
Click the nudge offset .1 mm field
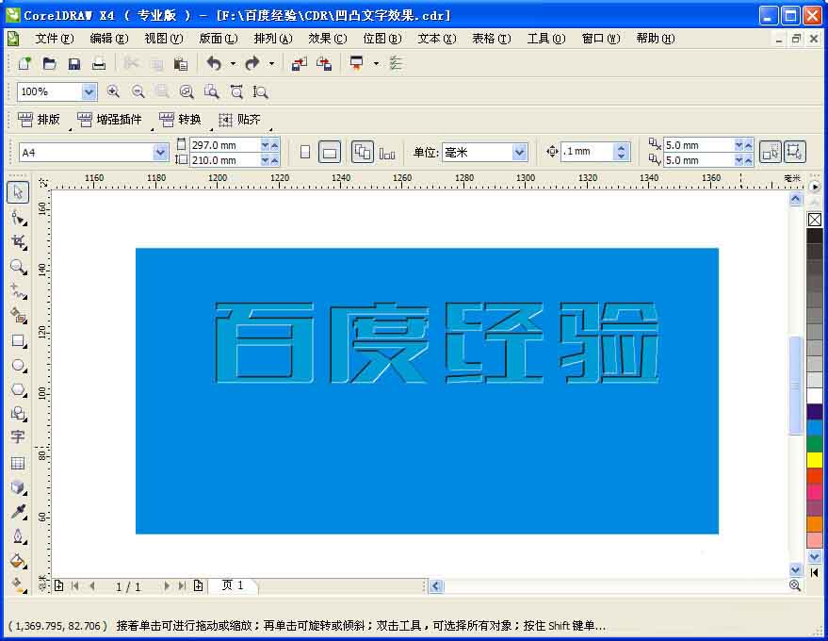tap(588, 152)
